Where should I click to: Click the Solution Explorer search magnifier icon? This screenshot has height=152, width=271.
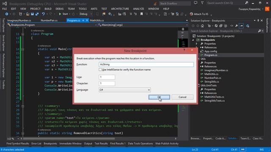coord(260,31)
